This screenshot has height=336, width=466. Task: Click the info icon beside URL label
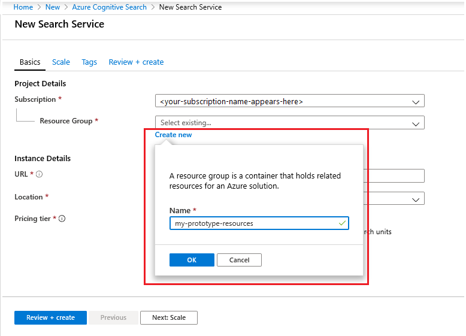40,174
